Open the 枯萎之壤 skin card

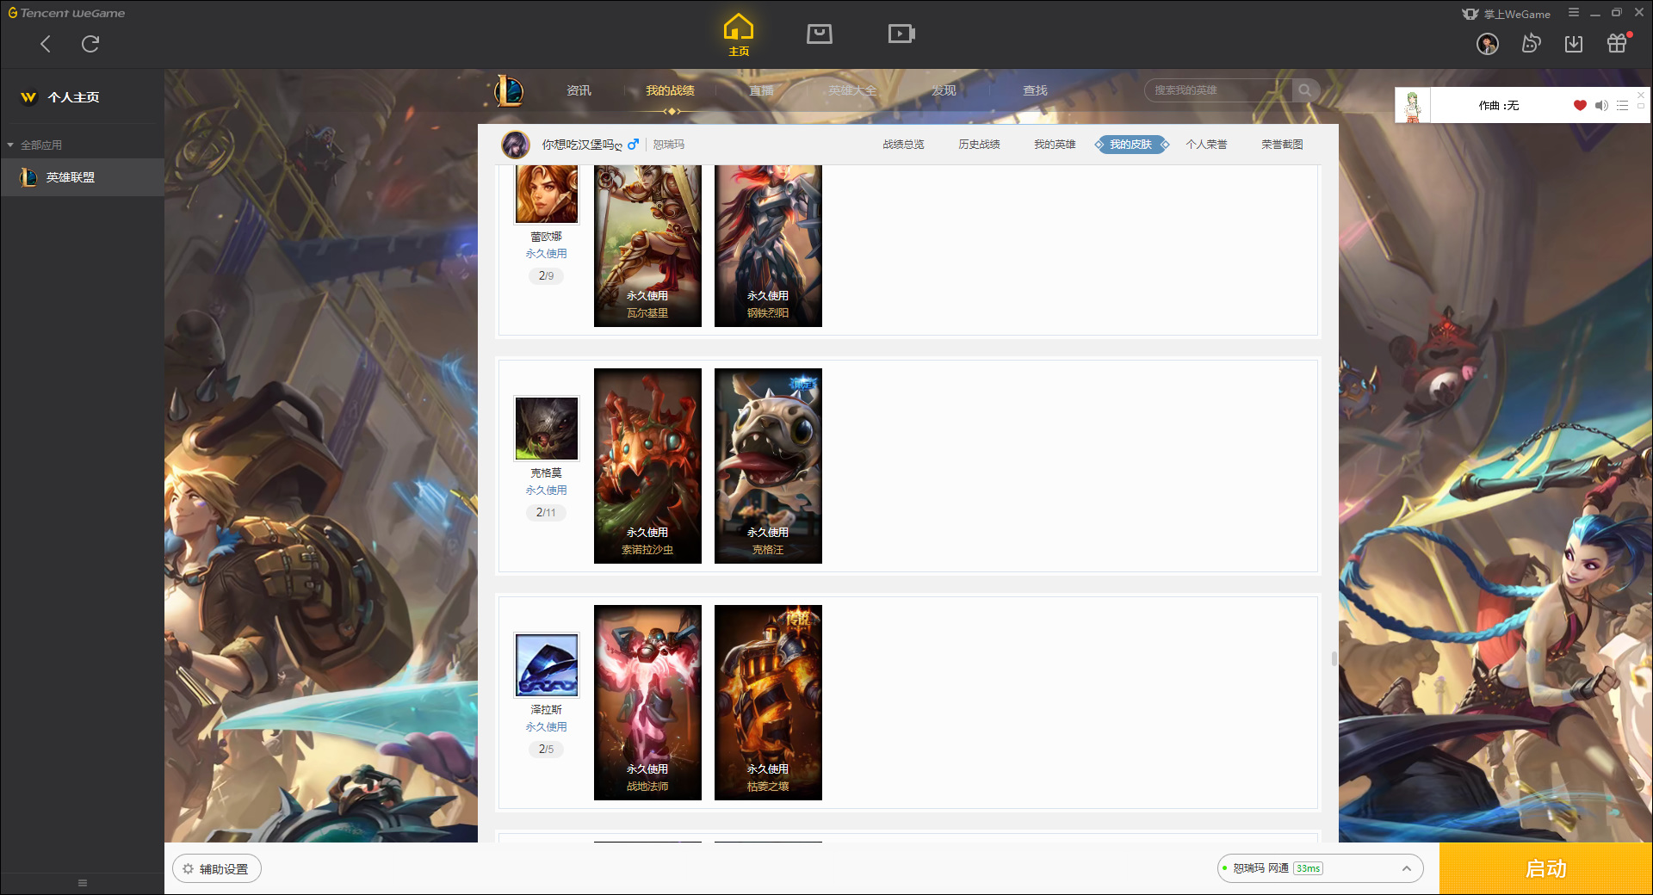pyautogui.click(x=768, y=702)
